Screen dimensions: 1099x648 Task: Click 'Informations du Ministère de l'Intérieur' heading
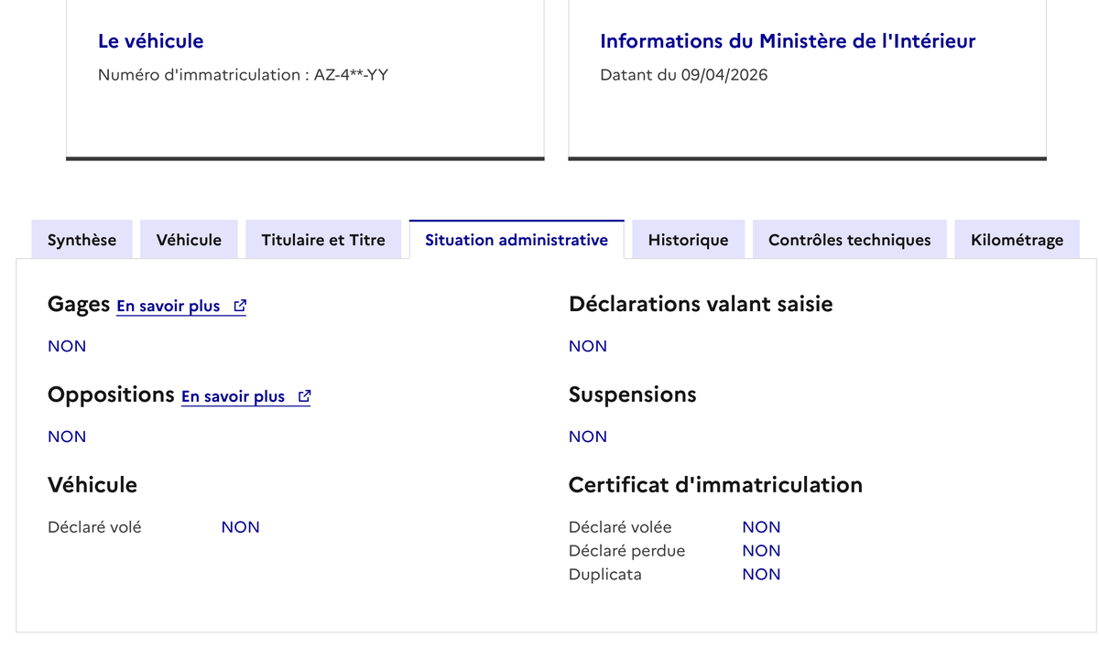[788, 41]
